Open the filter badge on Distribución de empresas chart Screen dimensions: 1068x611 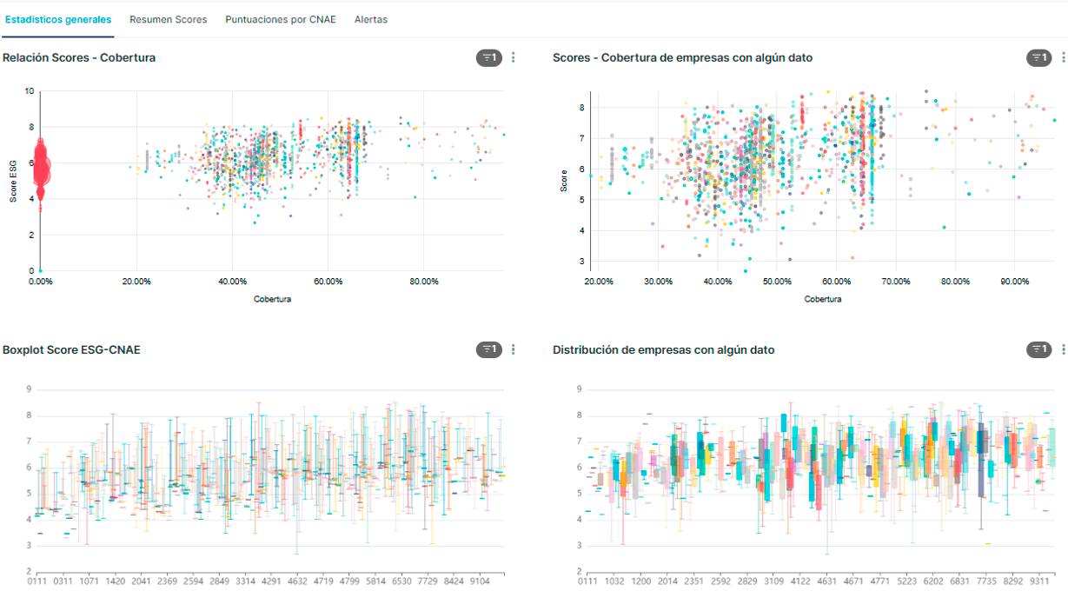[1040, 349]
